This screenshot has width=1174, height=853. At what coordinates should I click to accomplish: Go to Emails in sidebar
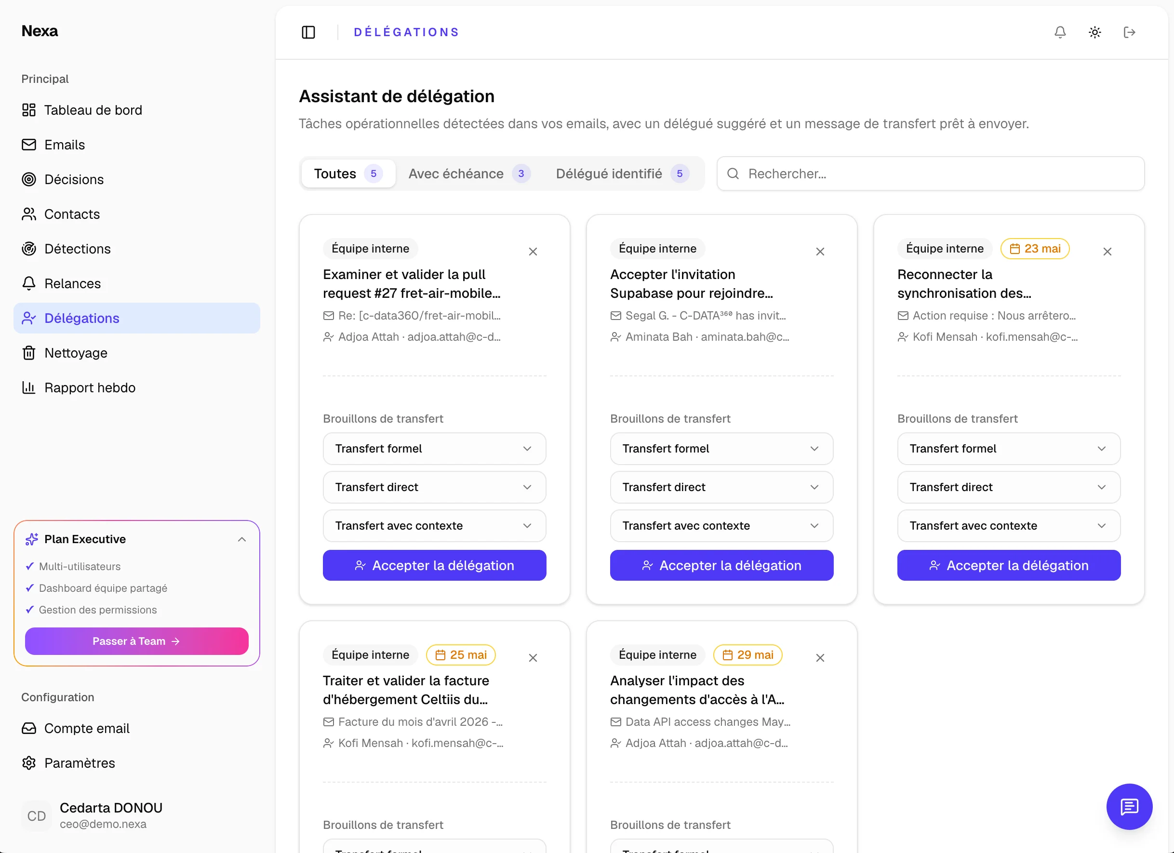point(137,145)
